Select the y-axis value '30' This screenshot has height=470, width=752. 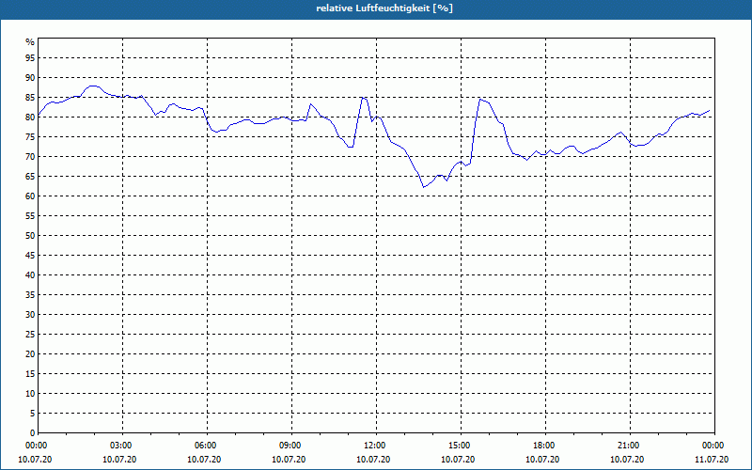(x=30, y=315)
